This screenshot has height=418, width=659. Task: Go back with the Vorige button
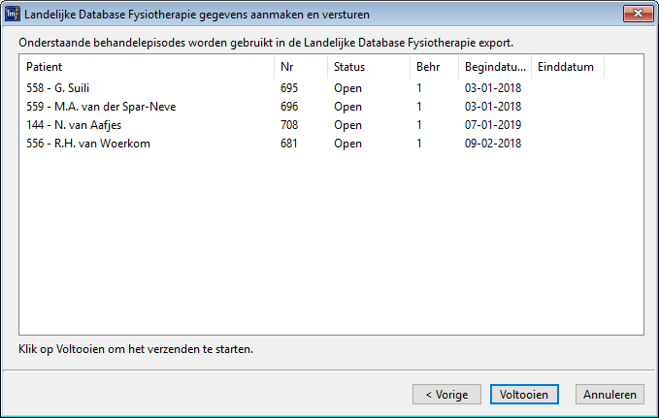(446, 395)
